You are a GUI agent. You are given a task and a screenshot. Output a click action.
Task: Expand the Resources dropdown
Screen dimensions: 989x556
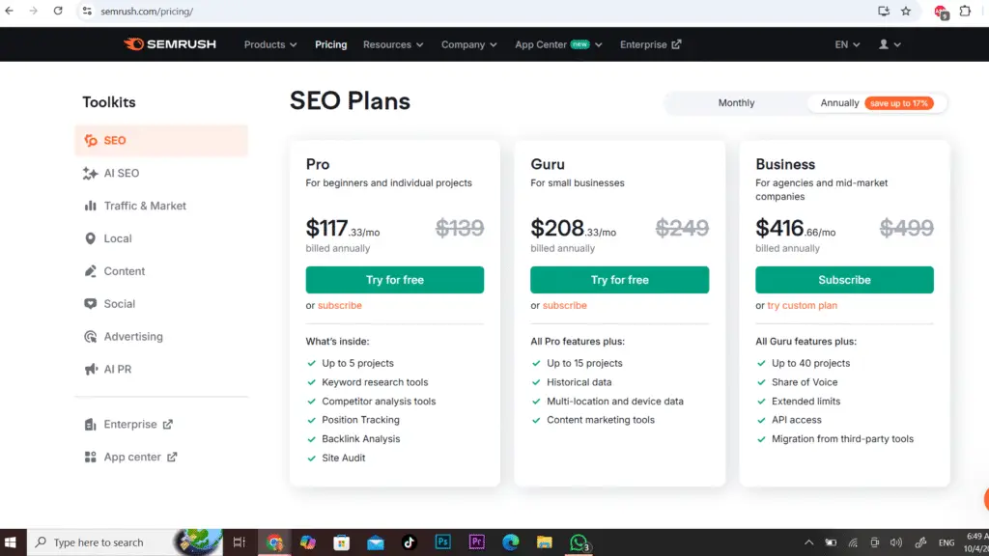click(393, 44)
